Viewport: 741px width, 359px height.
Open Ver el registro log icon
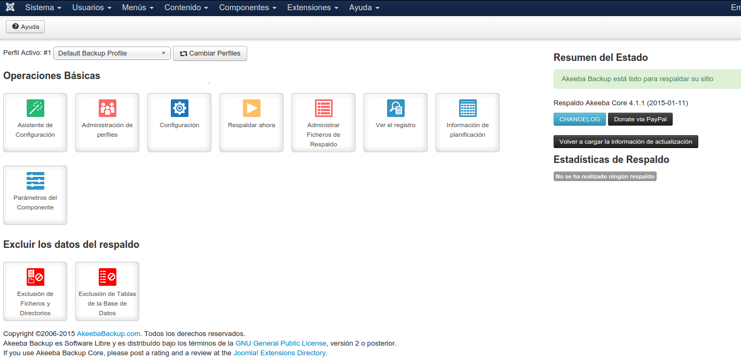396,108
